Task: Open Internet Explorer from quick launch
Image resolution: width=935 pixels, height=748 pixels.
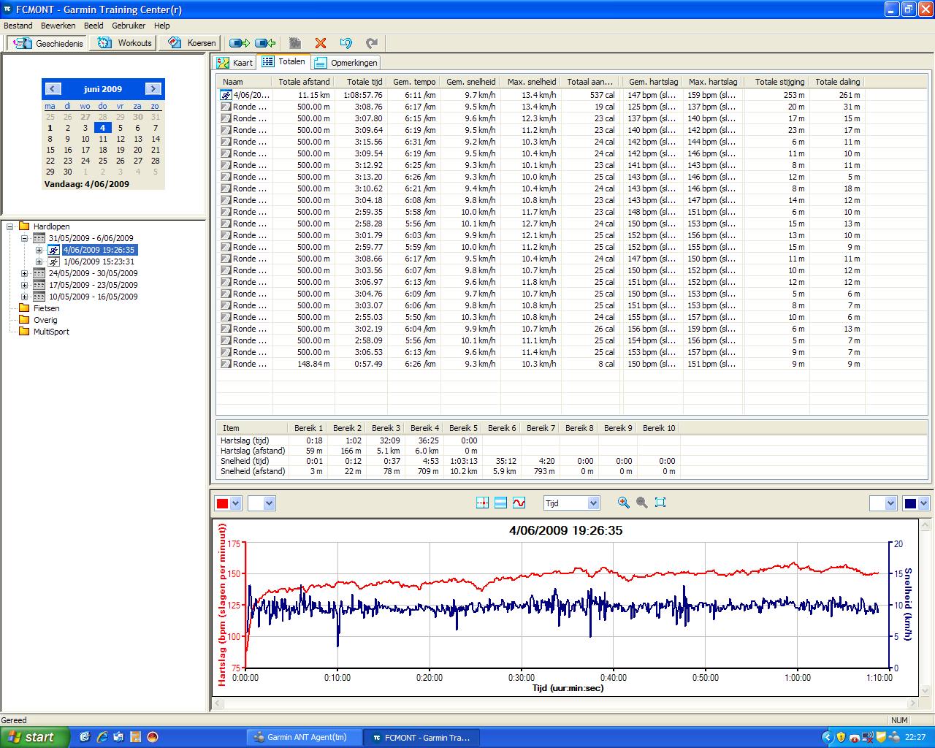Action: 102,737
